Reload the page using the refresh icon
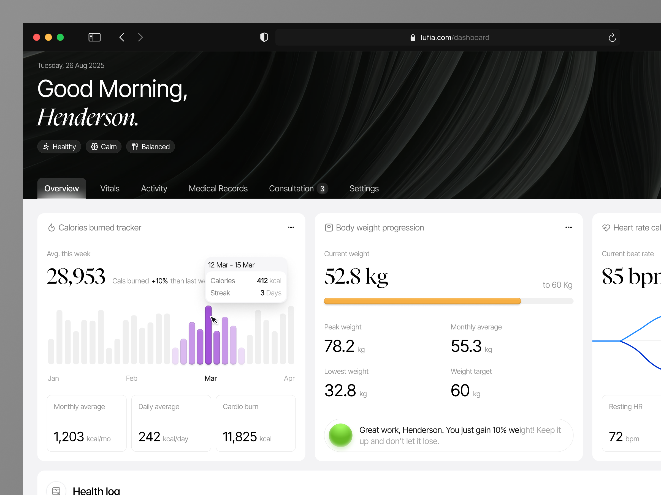 pyautogui.click(x=612, y=37)
